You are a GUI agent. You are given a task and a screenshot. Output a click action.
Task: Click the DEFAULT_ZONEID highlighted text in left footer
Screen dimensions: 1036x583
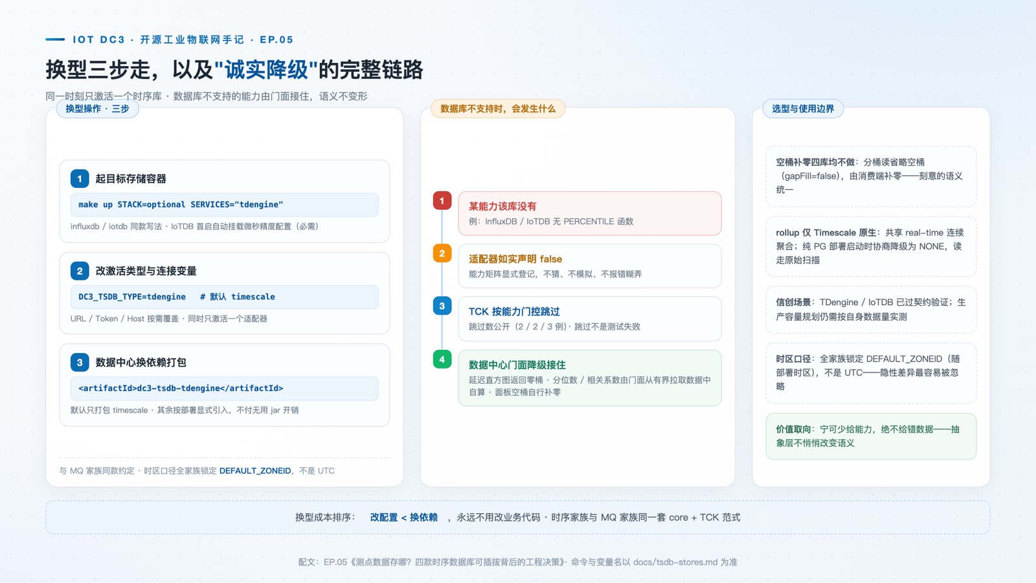coord(255,471)
